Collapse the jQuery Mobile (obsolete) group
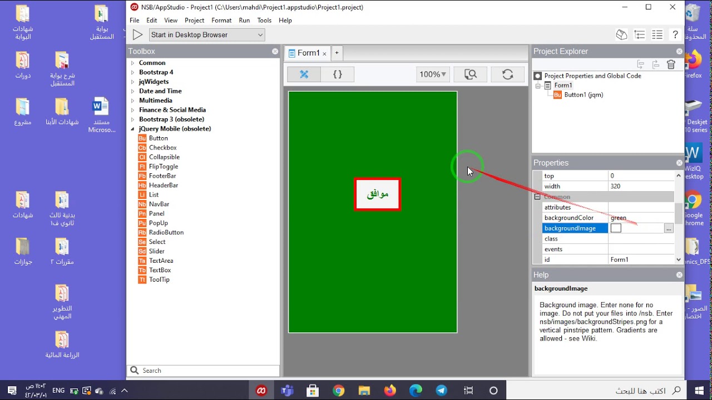Screen dimensions: 712x400 (x=132, y=129)
